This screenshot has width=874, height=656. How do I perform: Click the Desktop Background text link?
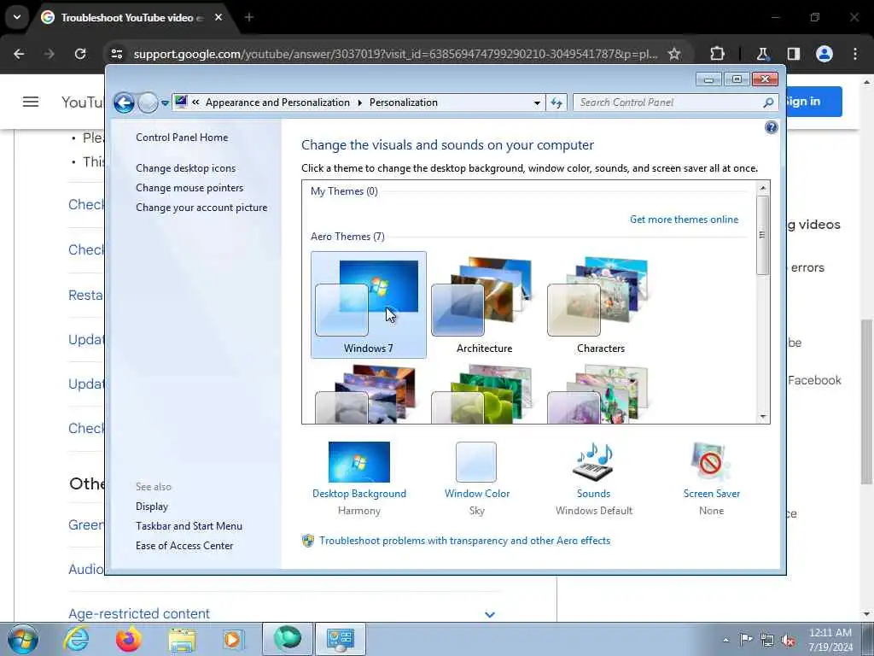359,493
